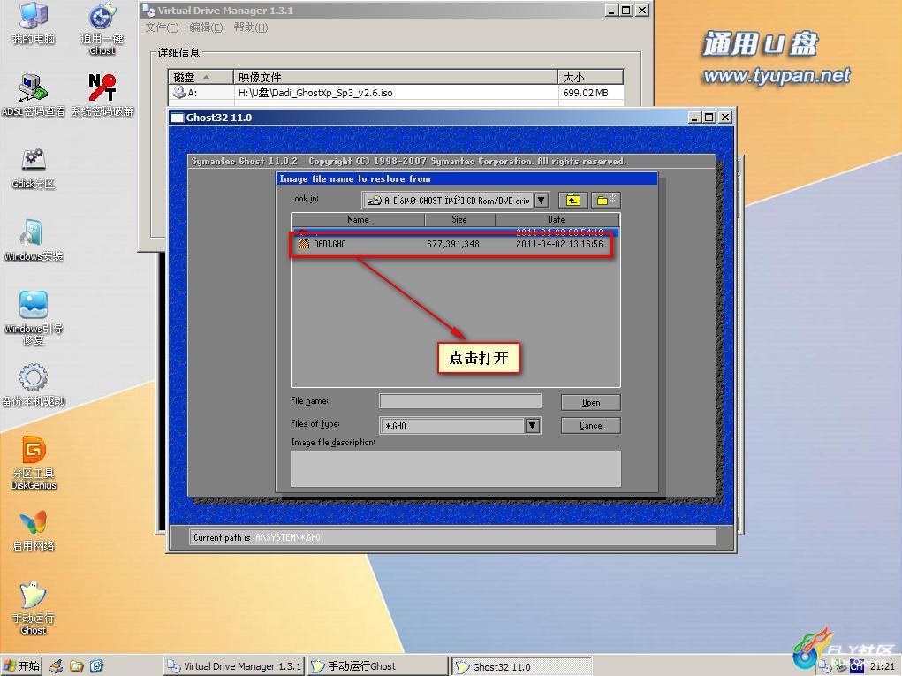The image size is (902, 676).
Task: Click the Dadi_GhostXp_Sp3_v2.6.iso image path
Action: click(x=315, y=93)
